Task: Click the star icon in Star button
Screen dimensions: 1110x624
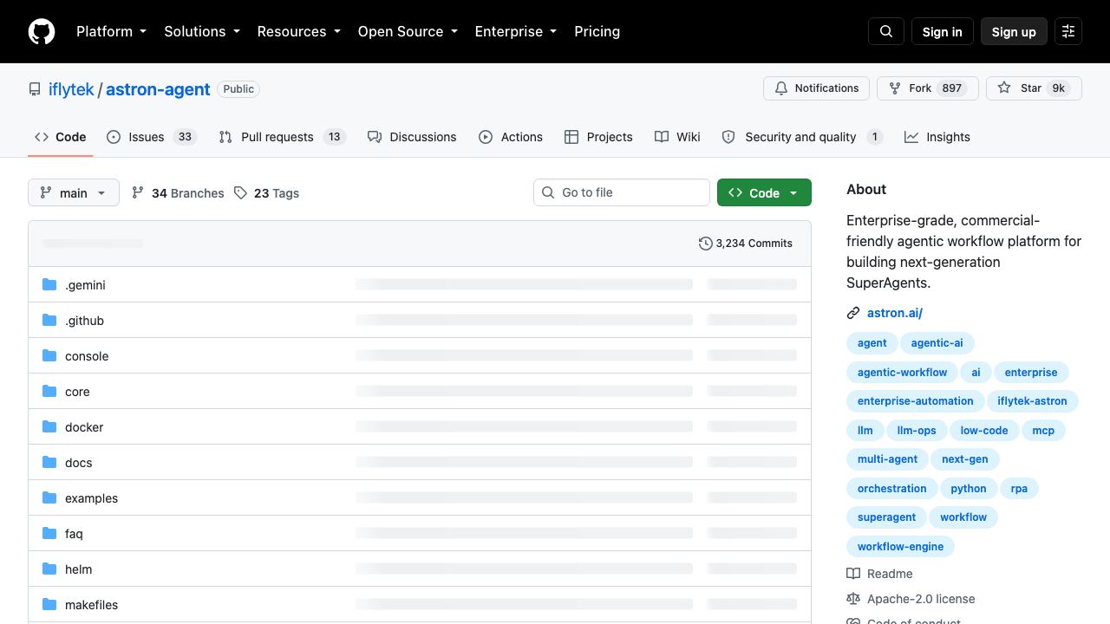Action: coord(1004,88)
